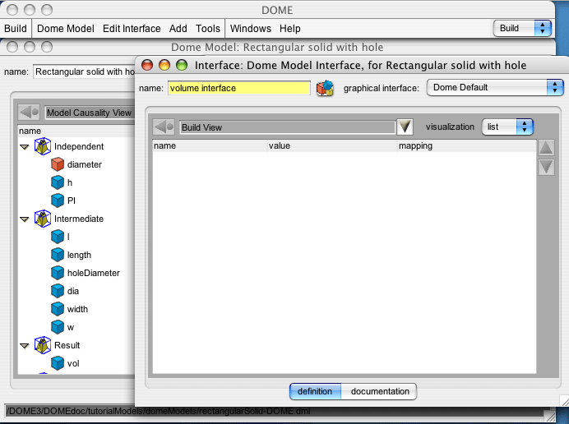Click the blue cube icon next to h

coord(58,182)
